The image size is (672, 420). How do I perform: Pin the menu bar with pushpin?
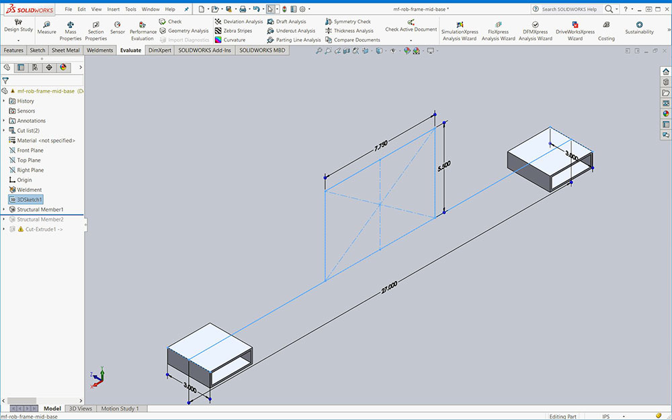pyautogui.click(x=186, y=9)
